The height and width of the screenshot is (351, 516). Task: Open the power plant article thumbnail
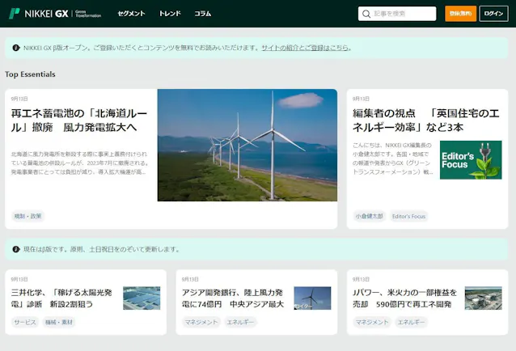483,298
